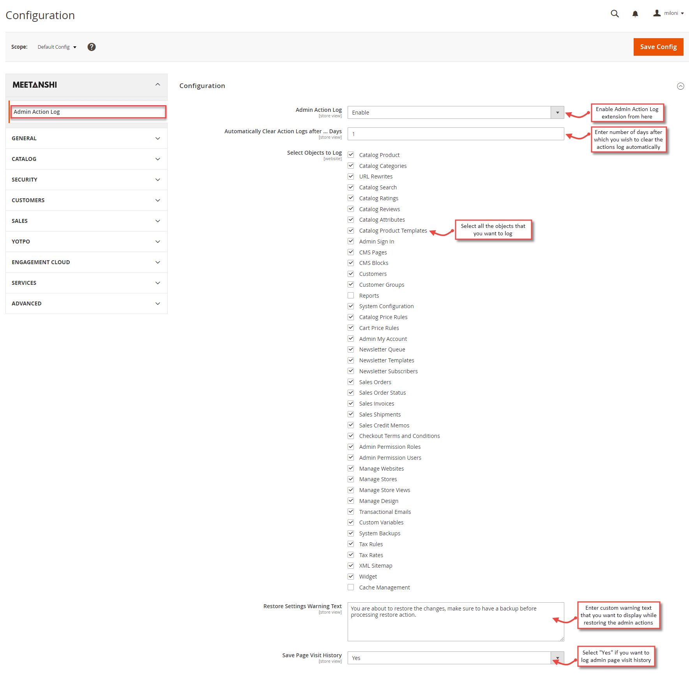The height and width of the screenshot is (674, 689).
Task: Click the scope help question mark
Action: (92, 47)
